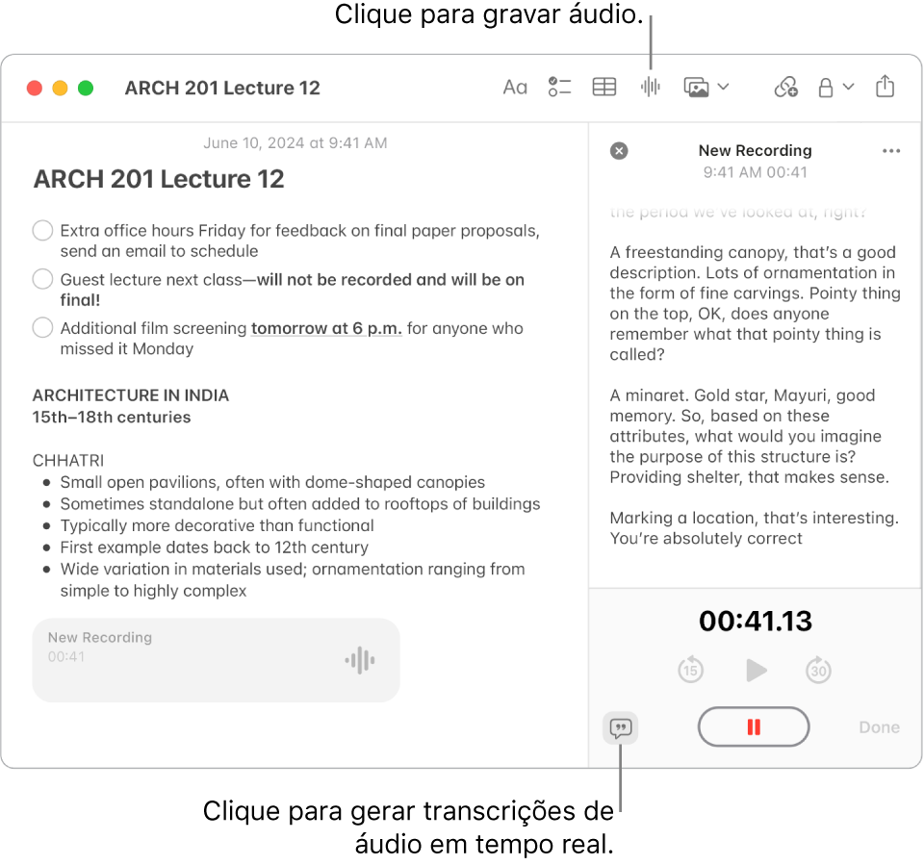Check off 'Extra office hours Friday' item

[42, 230]
